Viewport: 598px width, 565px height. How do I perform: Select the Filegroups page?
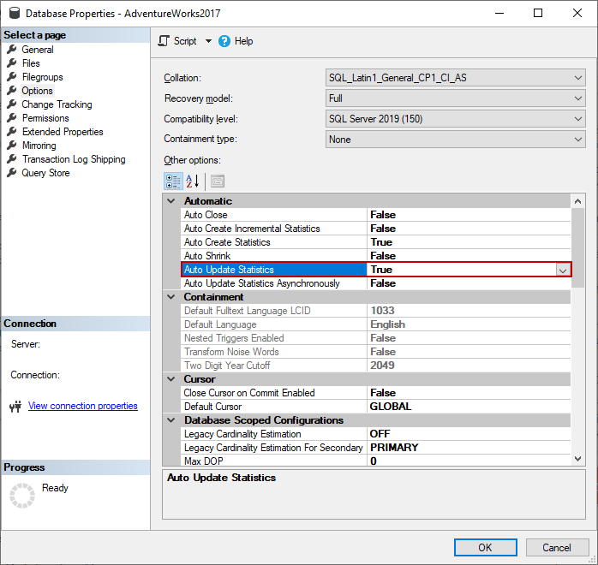[42, 77]
